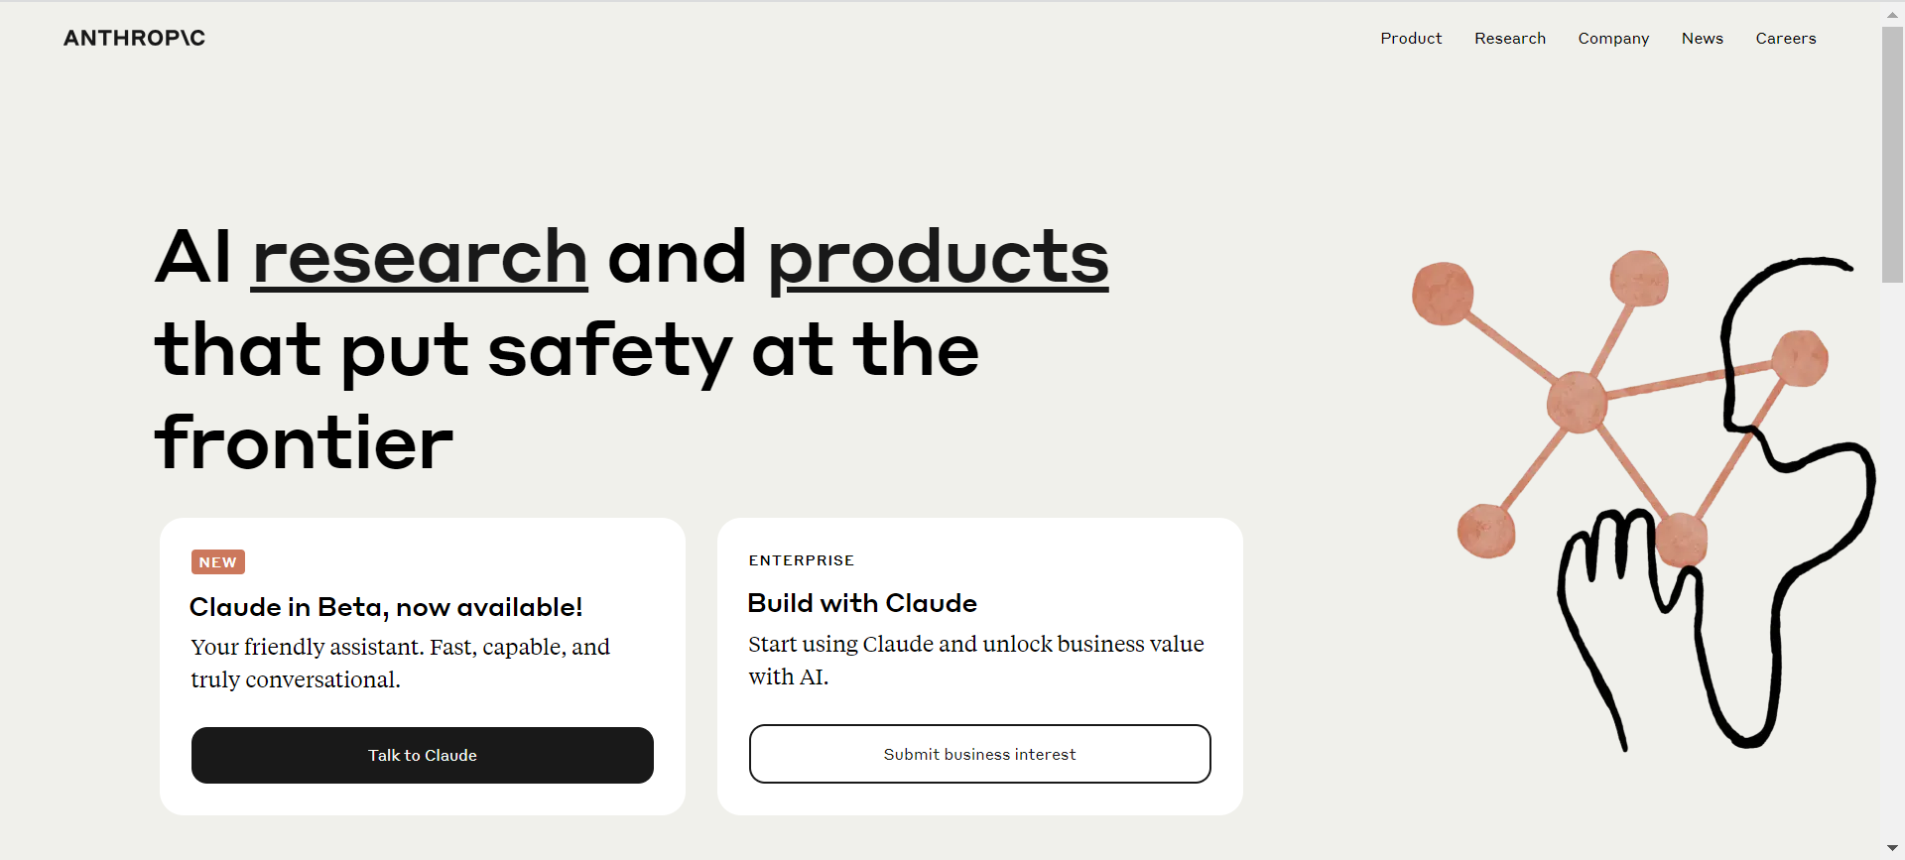Click the orange NEW badge
The height and width of the screenshot is (860, 1905).
coord(217,562)
